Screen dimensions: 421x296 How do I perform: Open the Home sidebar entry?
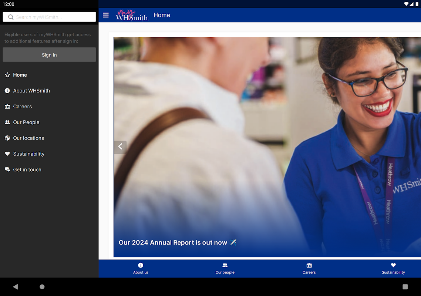[49, 75]
